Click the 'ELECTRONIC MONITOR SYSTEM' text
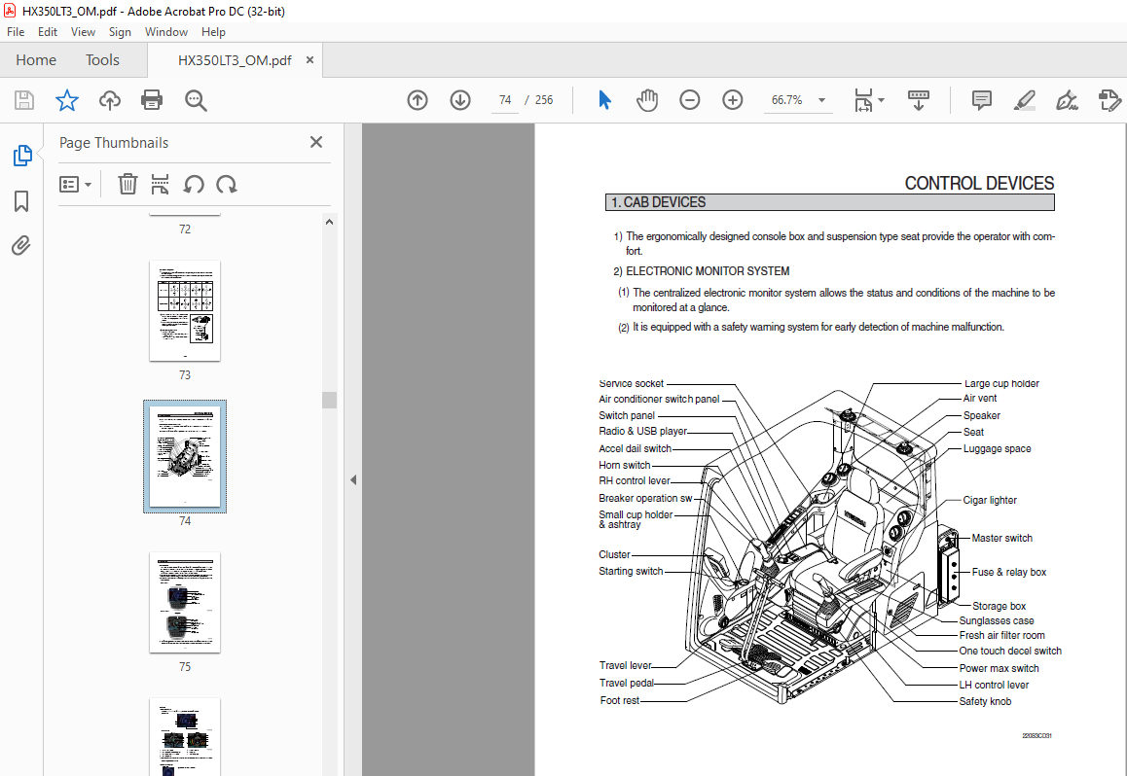 tap(708, 271)
